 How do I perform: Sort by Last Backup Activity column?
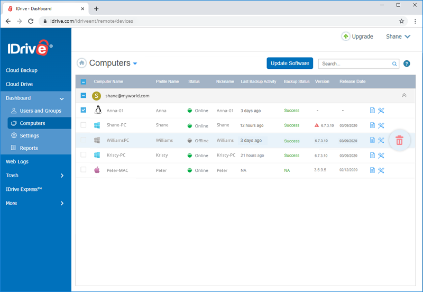click(259, 81)
